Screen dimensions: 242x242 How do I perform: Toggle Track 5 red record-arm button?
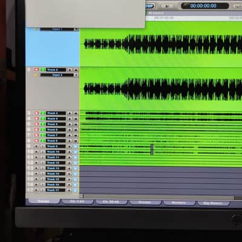click(36, 124)
